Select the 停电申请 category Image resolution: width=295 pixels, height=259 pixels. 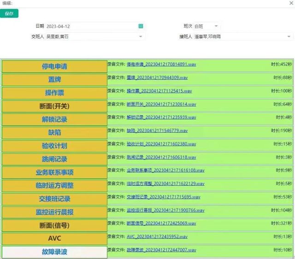tap(54, 66)
